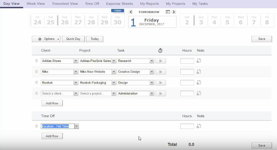Viewport: 277px width, 150px height.
Task: Start the timer for the Creative Design task
Action: (161, 72)
